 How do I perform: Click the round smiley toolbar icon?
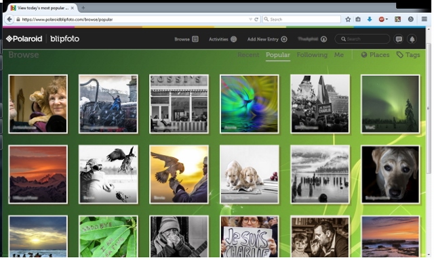click(x=411, y=20)
